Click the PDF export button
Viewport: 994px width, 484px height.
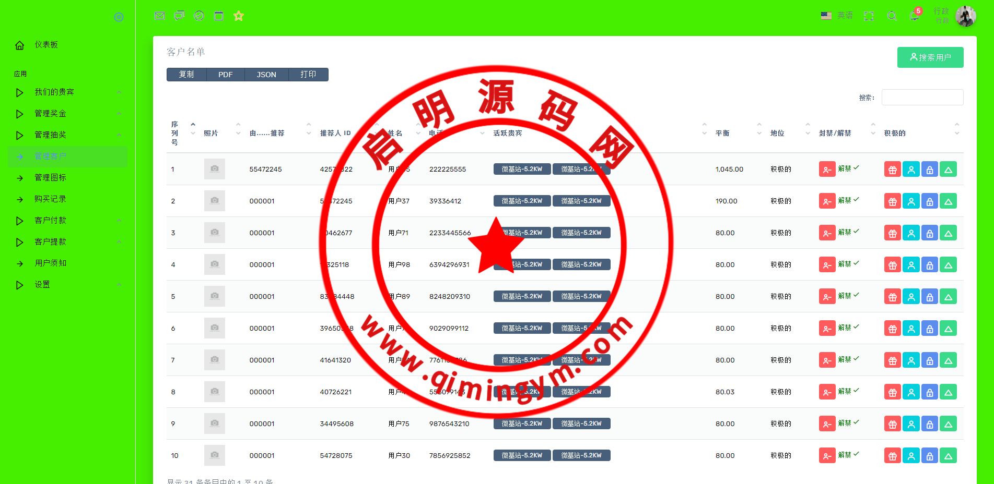(225, 75)
